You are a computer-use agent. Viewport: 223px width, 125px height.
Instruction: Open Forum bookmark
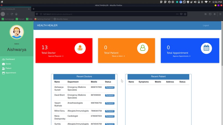(x=20, y=19)
